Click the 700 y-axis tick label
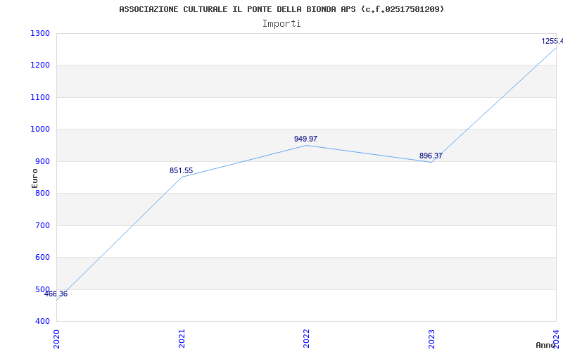The height and width of the screenshot is (352, 563). click(42, 225)
